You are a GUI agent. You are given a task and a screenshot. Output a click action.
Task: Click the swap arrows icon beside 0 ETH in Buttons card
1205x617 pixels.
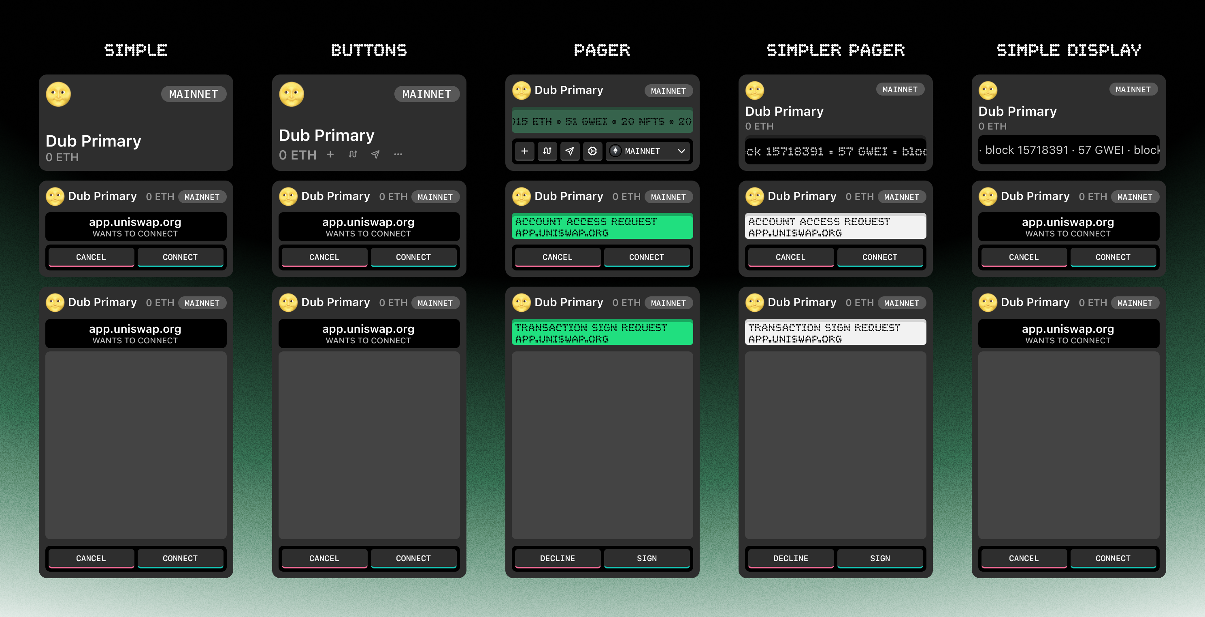[353, 154]
